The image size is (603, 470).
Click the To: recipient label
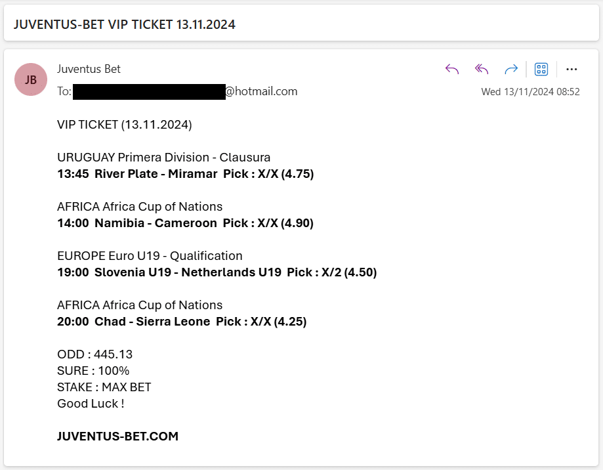[x=64, y=91]
